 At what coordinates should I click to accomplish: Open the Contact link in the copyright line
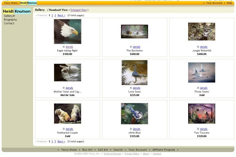tap(157, 154)
